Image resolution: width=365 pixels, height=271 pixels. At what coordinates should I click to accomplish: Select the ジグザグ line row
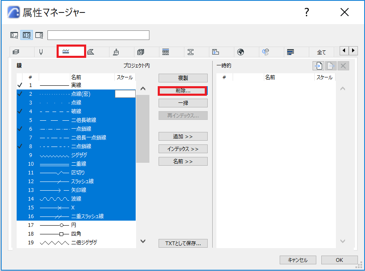coord(76,155)
